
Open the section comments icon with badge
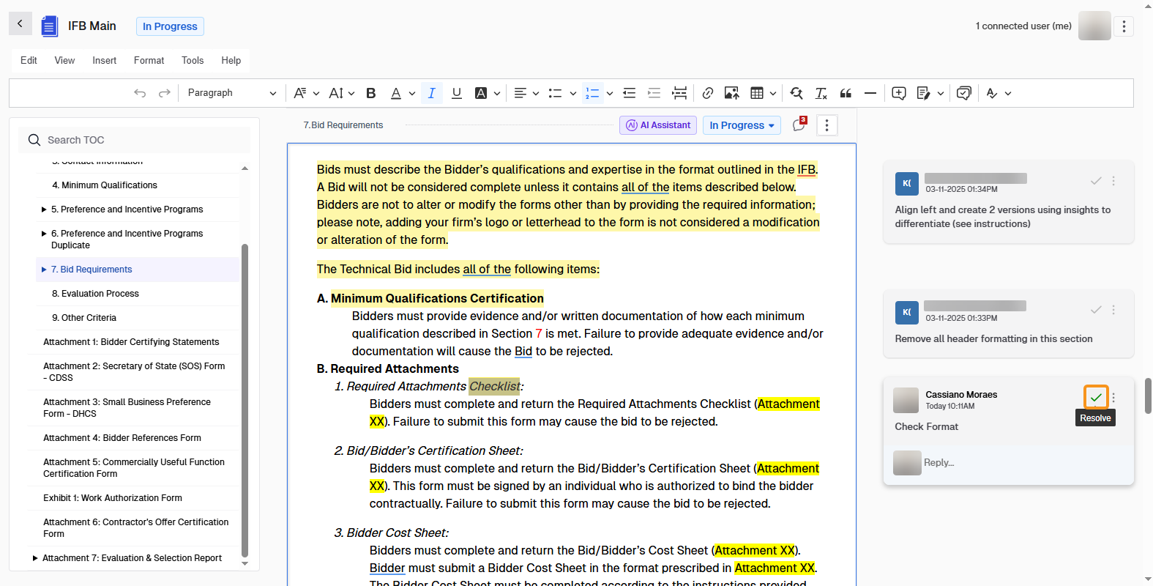coord(799,125)
